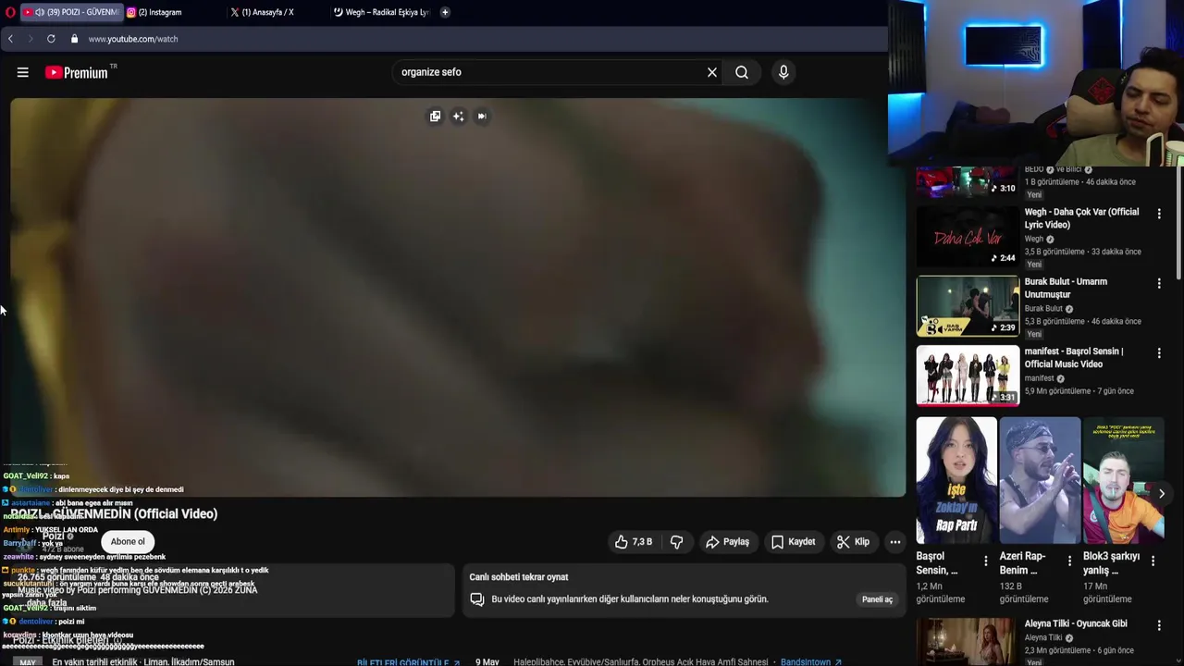Screen dimensions: 1184x666
Task: Skip to next video icon
Action: 482,117
